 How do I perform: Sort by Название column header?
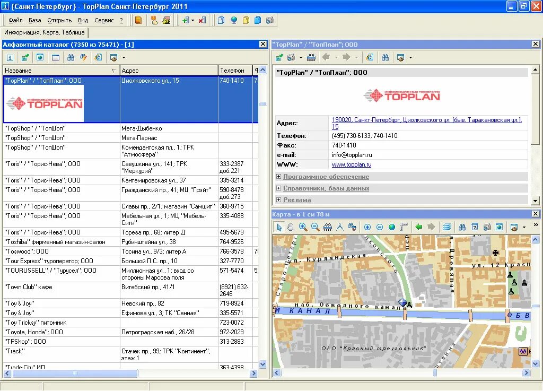61,71
